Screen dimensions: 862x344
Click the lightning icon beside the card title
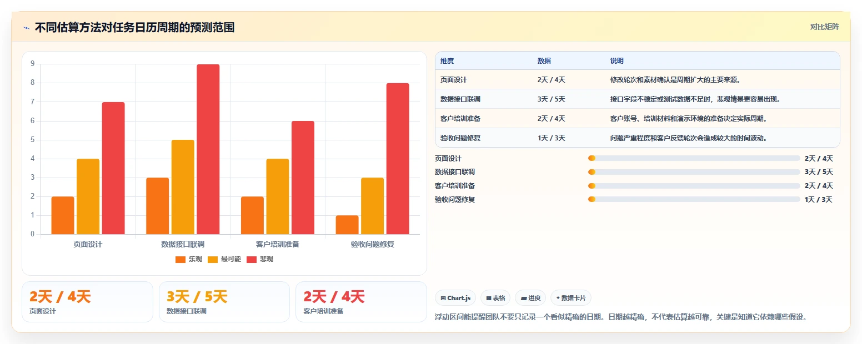[26, 28]
